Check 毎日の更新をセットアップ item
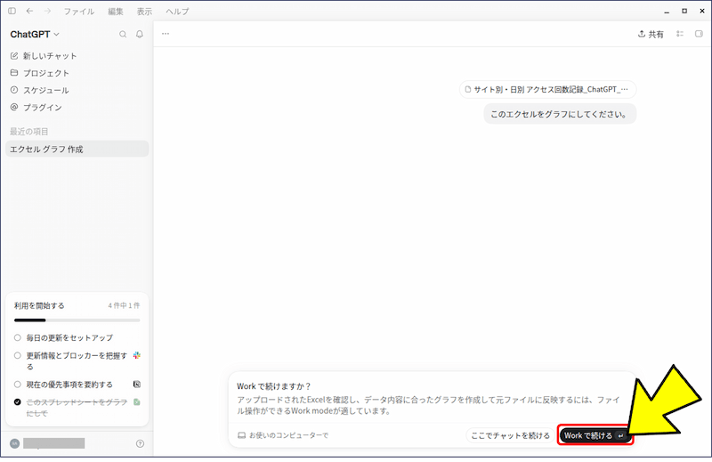Viewport: 712px width, 462px height. coord(17,337)
